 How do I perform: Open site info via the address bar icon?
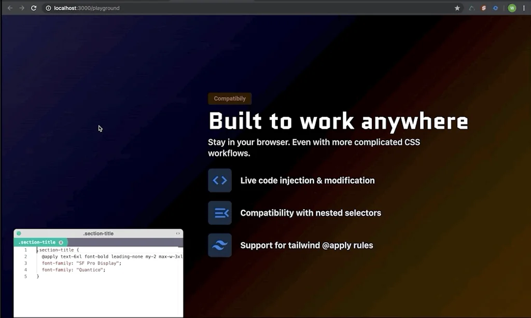coord(47,8)
